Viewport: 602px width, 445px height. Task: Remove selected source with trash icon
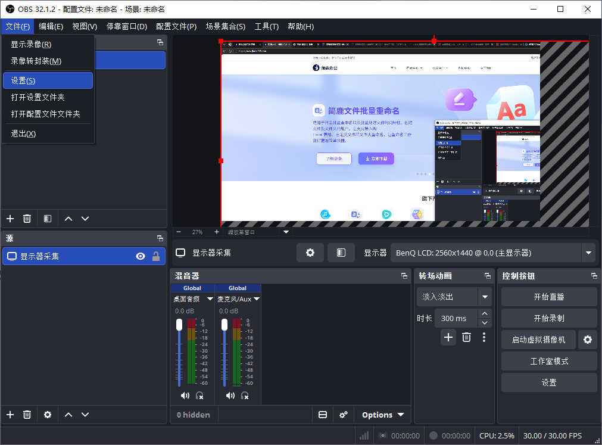tap(27, 415)
